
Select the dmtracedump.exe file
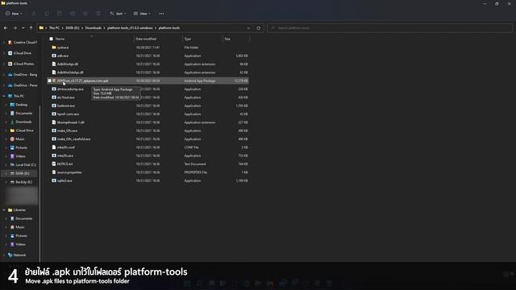pos(70,89)
